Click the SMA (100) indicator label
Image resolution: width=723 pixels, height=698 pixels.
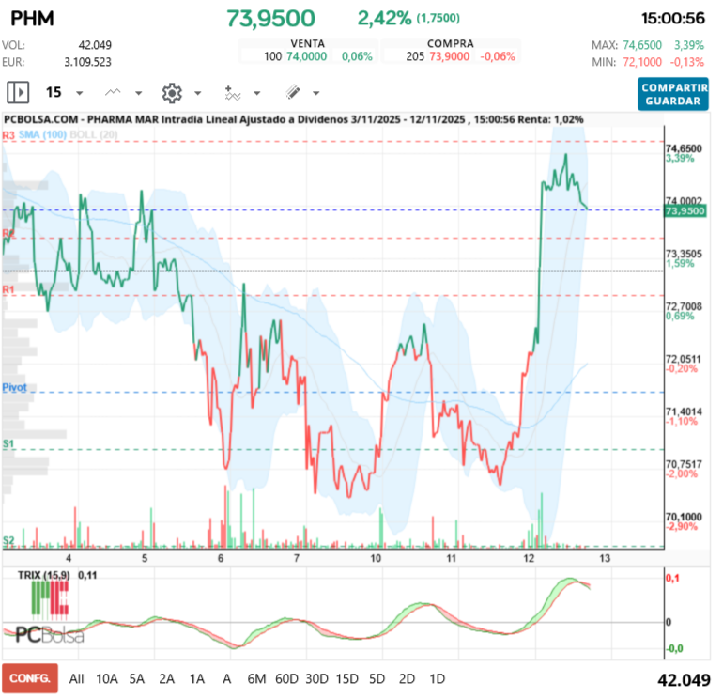pyautogui.click(x=42, y=134)
